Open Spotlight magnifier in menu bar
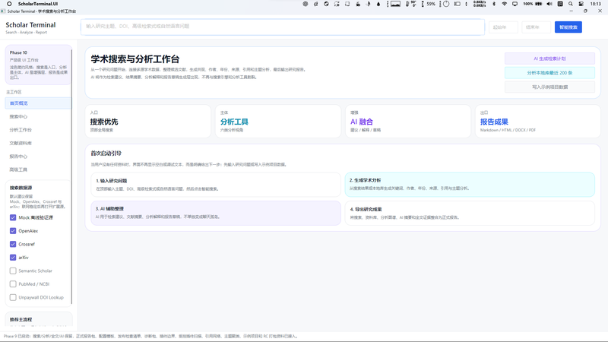 [571, 4]
